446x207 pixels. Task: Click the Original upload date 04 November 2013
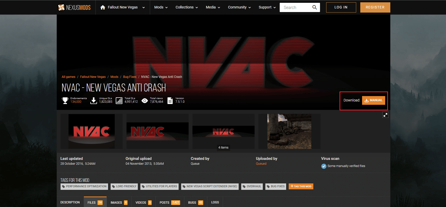(145, 164)
